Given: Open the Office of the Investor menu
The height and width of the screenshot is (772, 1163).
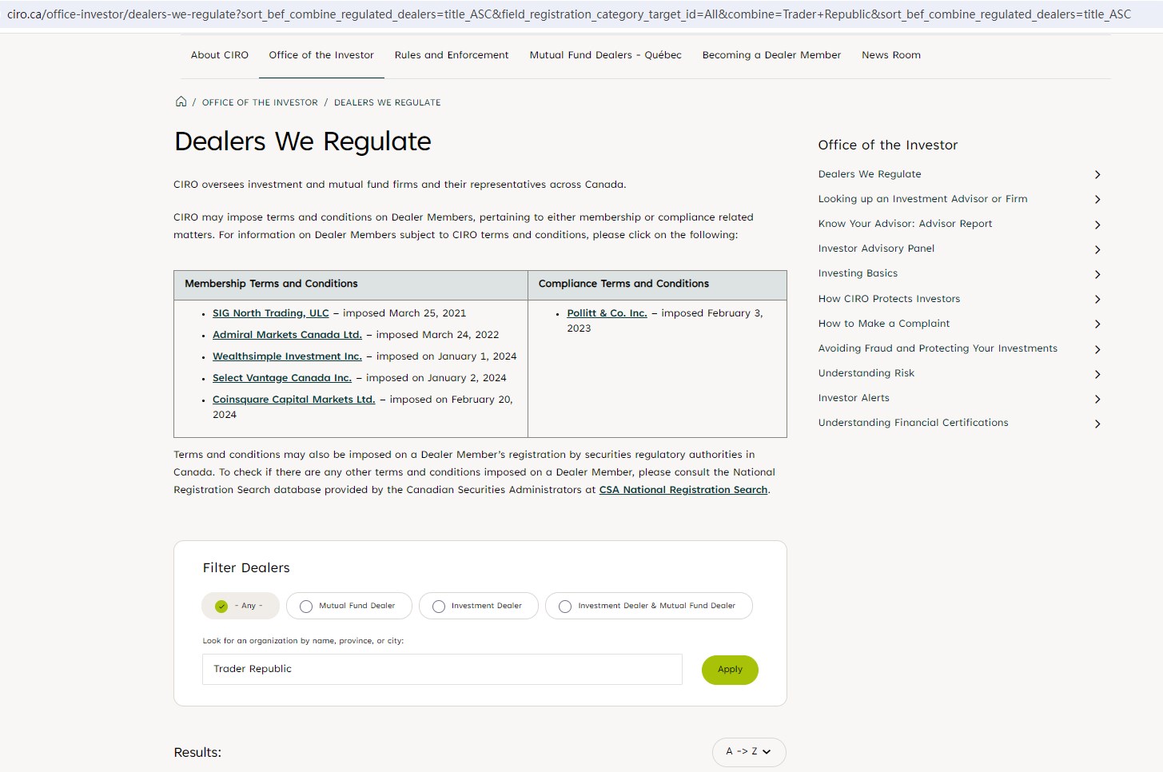Looking at the screenshot, I should 321,55.
